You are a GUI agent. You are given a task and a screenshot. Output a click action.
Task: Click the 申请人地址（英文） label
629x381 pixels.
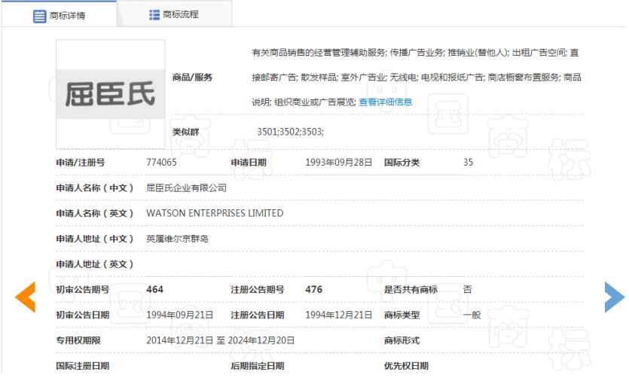pyautogui.click(x=95, y=264)
